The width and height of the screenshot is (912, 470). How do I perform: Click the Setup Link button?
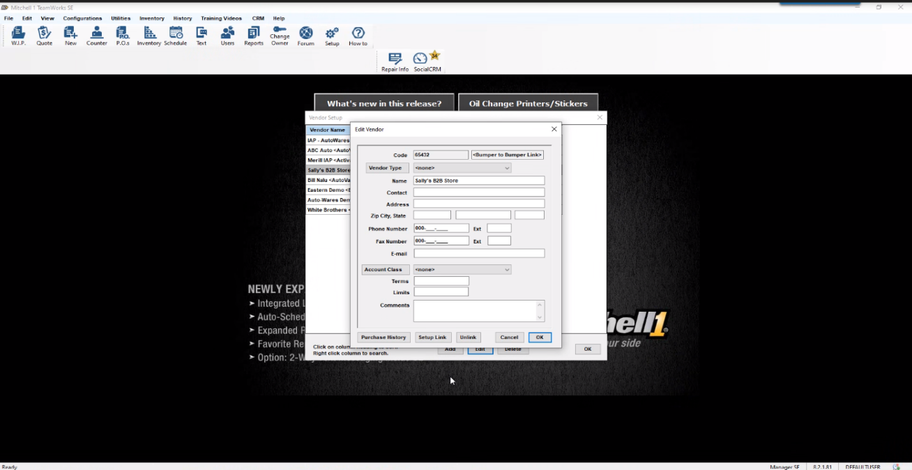(x=432, y=338)
